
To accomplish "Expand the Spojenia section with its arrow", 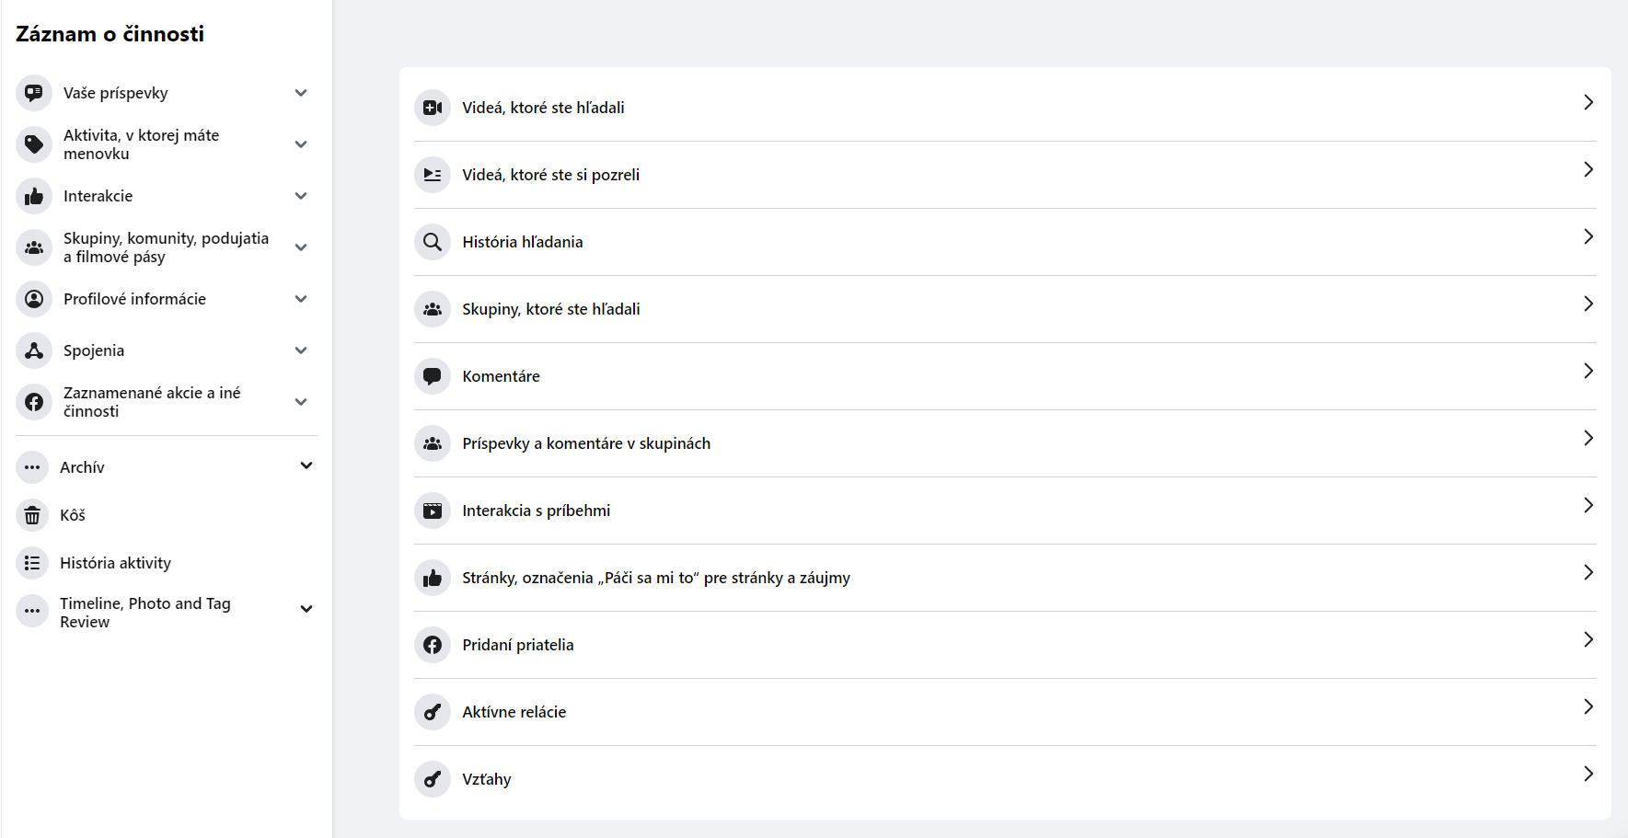I will pyautogui.click(x=301, y=350).
